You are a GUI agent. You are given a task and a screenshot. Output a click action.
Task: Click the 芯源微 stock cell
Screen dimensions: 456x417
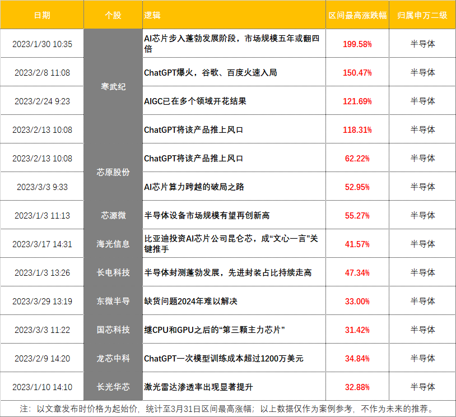pos(113,215)
